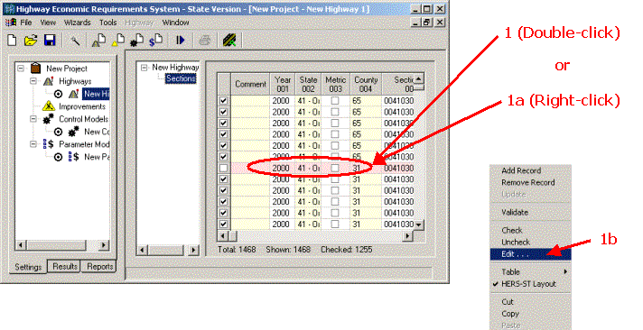Viewport: 643px width, 330px height.
Task: Click the State 002 column header
Action: 308,85
